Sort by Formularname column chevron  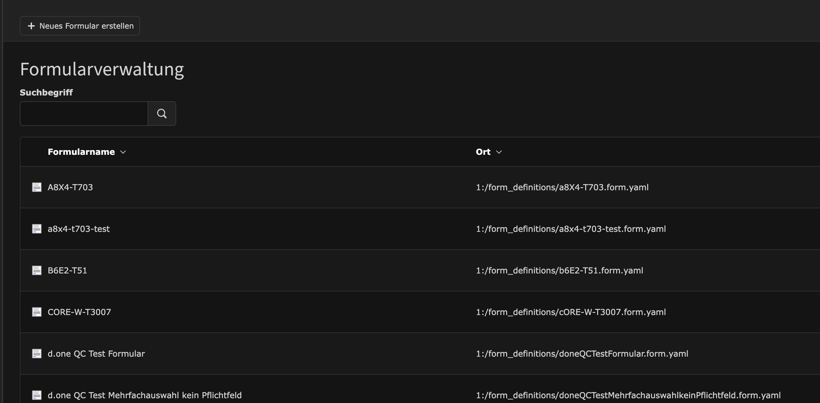(123, 152)
